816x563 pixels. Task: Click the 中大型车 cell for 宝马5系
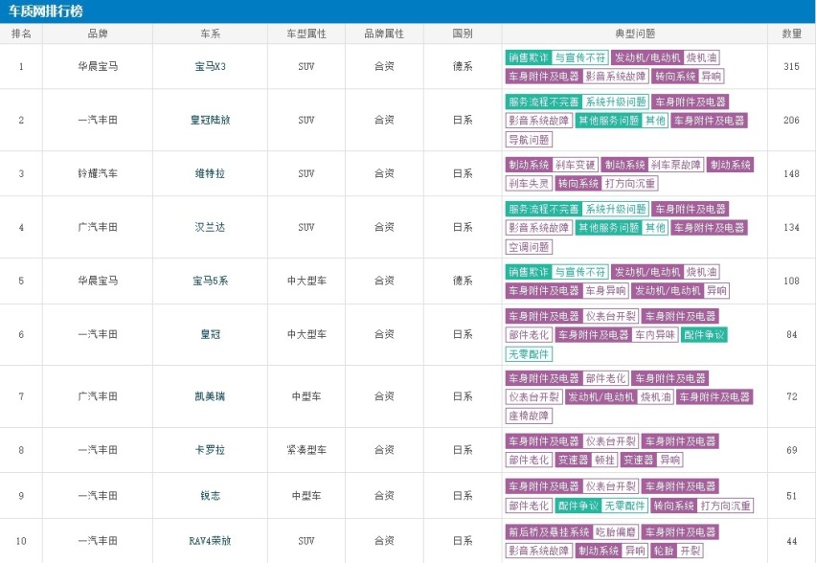306,281
